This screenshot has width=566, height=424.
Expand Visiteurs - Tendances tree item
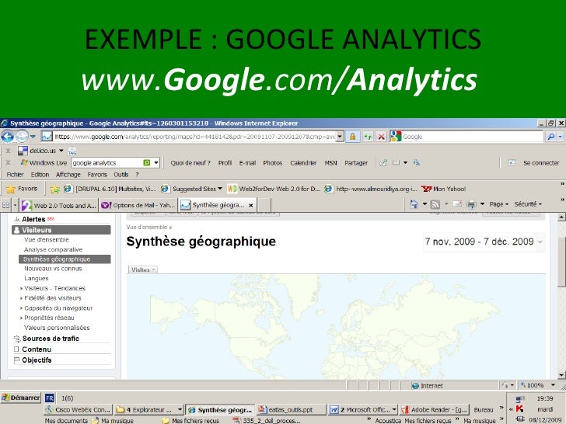(x=21, y=288)
